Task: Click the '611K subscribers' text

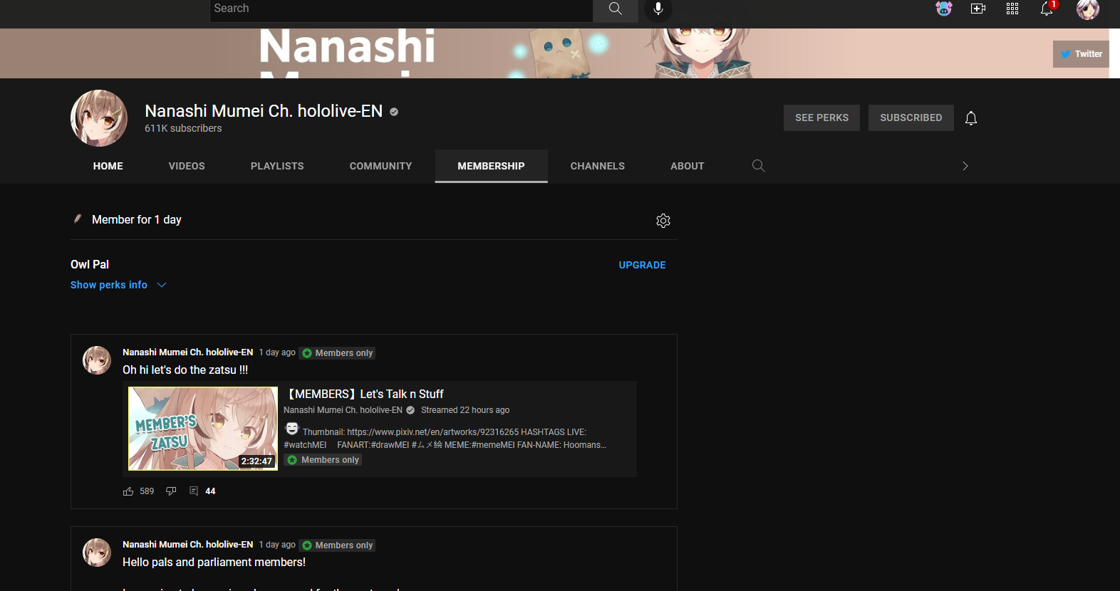Action: point(183,129)
